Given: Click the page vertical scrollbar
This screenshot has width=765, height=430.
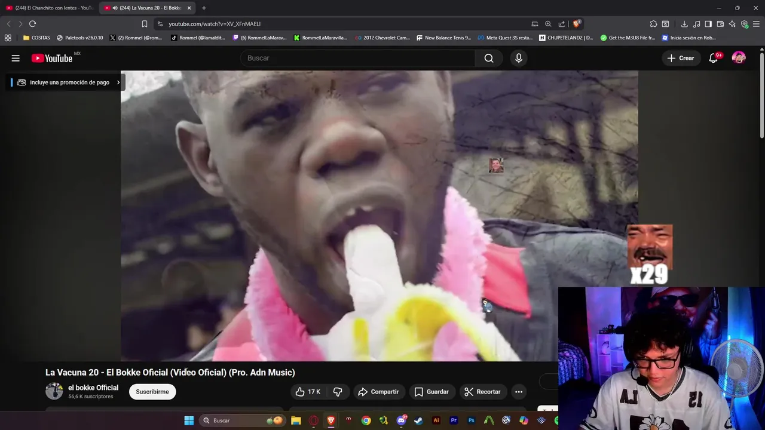Looking at the screenshot, I should (x=761, y=96).
